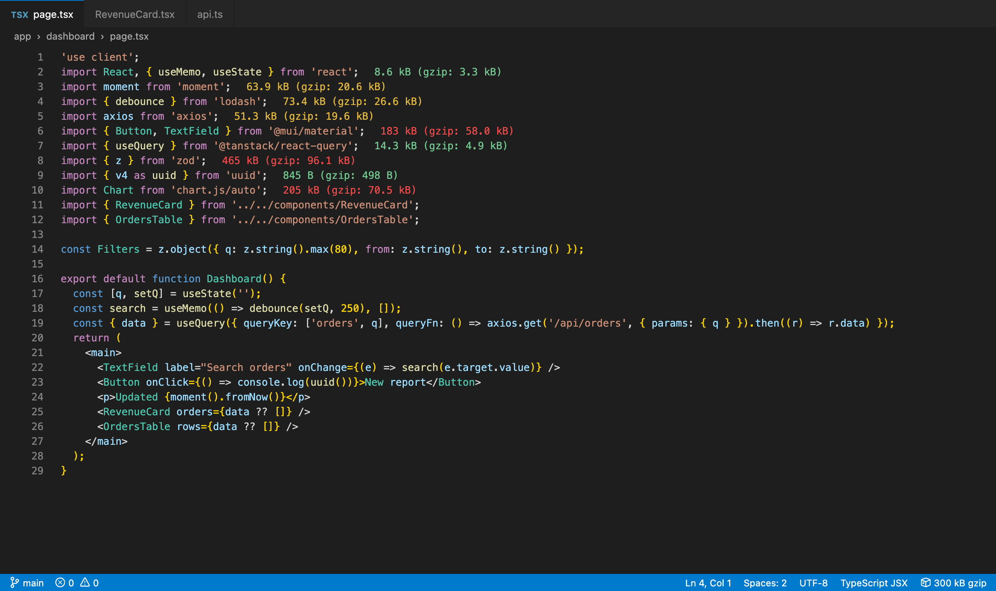This screenshot has width=996, height=591.
Task: Select the 'app' breadcrumb segment
Action: [x=22, y=36]
